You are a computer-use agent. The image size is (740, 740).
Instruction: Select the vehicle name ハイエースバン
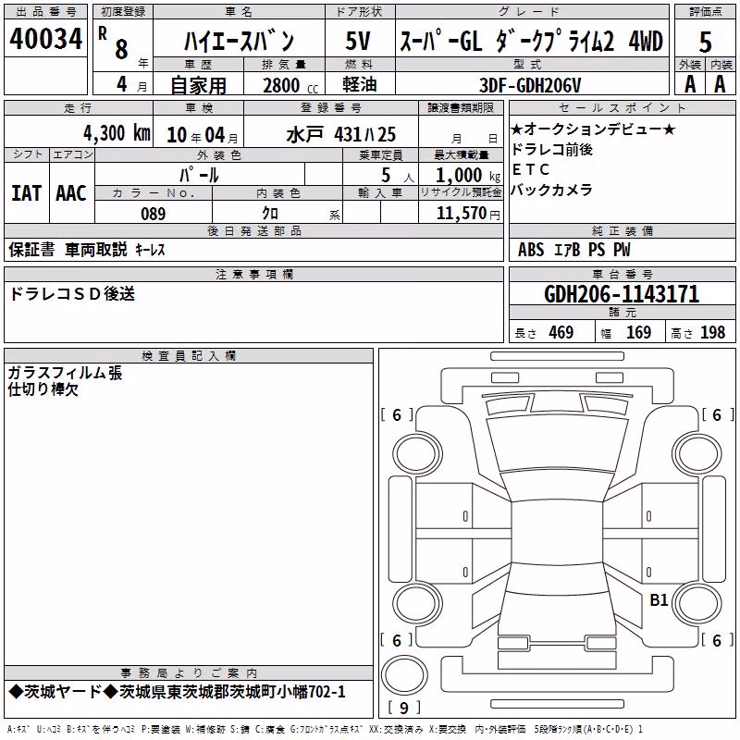tap(240, 42)
